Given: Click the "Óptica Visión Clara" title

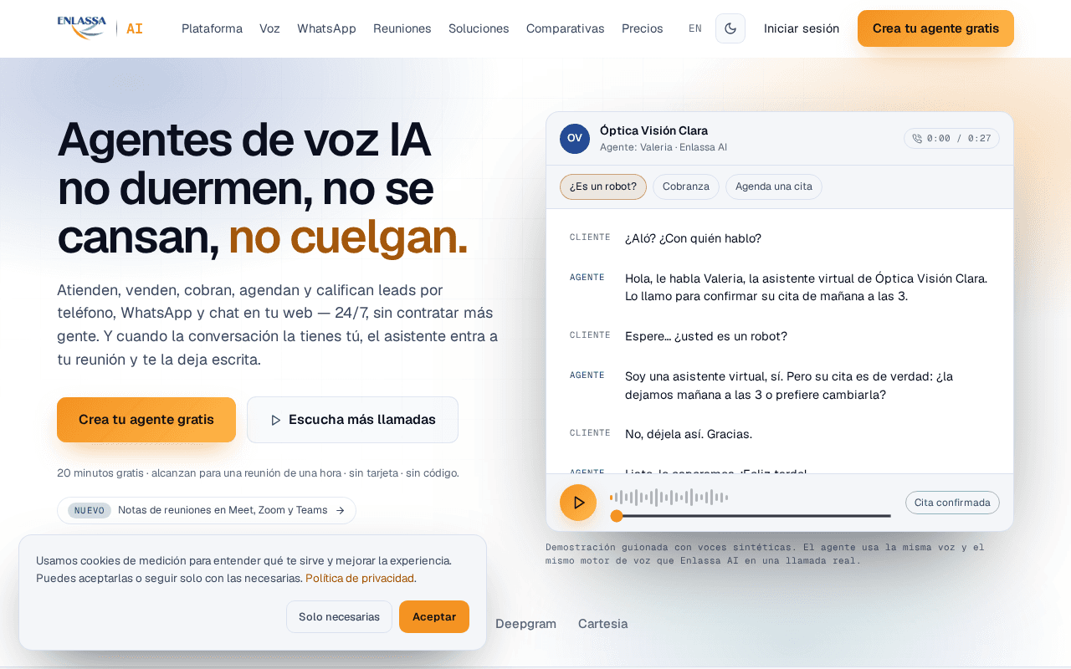Looking at the screenshot, I should tap(653, 130).
